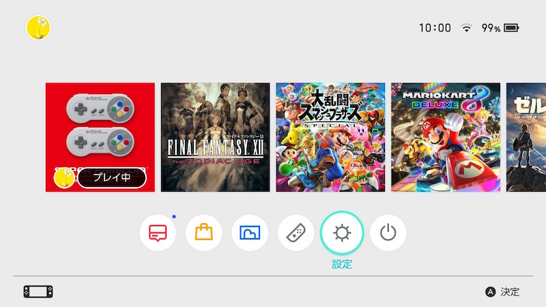The image size is (546, 307).
Task: Click the 10:00 clock display
Action: pyautogui.click(x=435, y=28)
